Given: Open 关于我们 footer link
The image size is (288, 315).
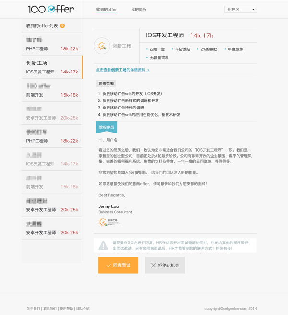Looking at the screenshot, I should click(x=33, y=309).
